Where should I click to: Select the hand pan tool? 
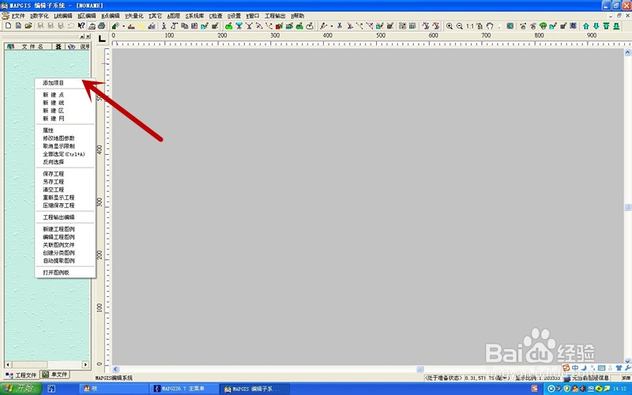pos(490,26)
